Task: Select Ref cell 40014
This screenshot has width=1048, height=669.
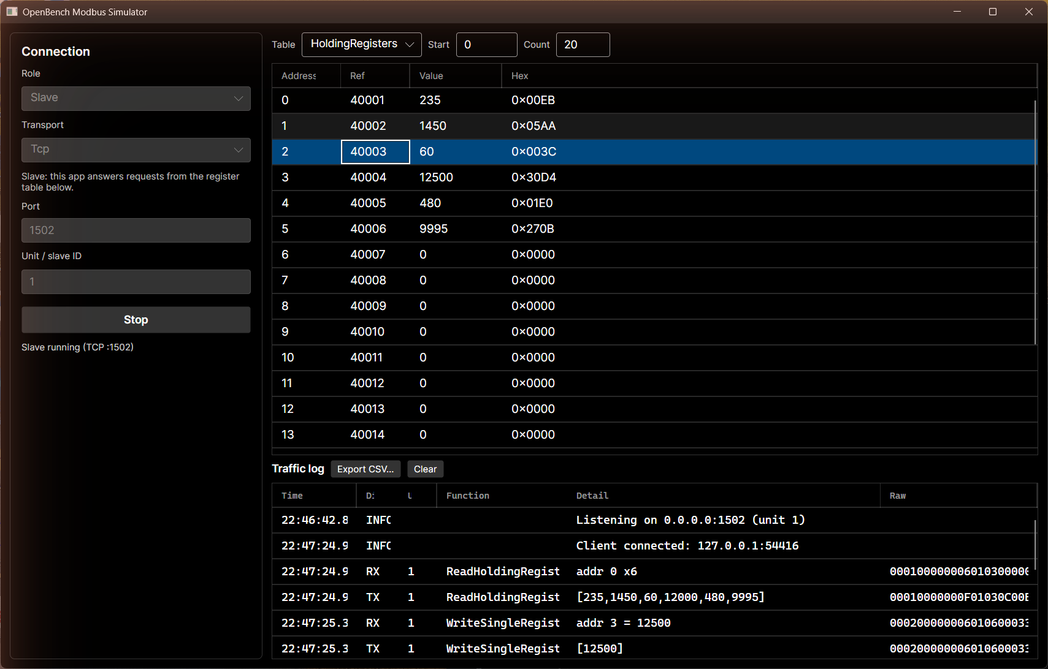Action: point(375,435)
